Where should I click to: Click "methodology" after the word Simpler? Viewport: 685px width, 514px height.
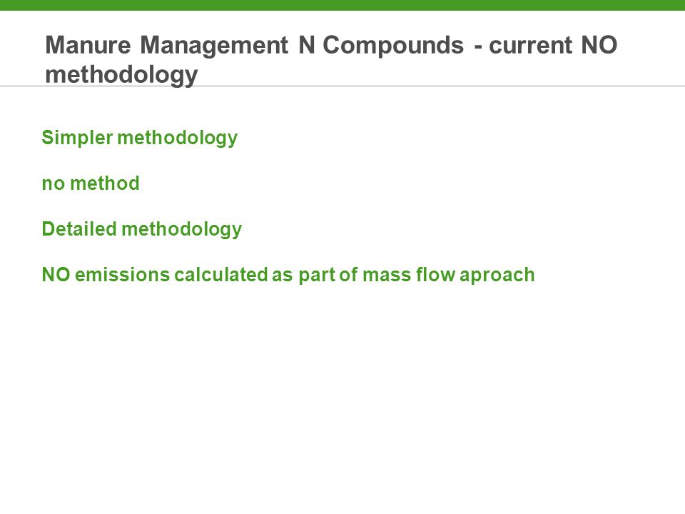tap(178, 138)
